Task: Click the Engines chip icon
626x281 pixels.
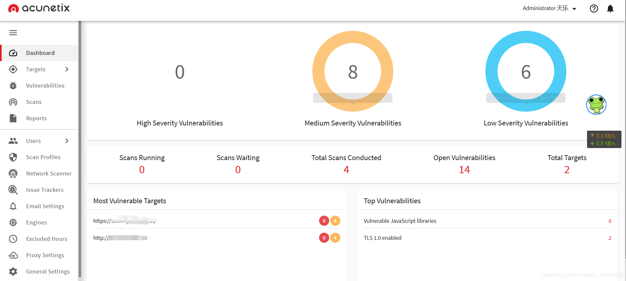Action: [x=13, y=223]
